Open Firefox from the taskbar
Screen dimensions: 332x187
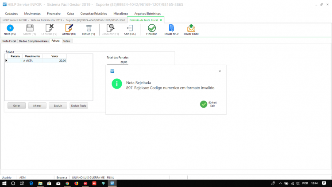click(76, 183)
